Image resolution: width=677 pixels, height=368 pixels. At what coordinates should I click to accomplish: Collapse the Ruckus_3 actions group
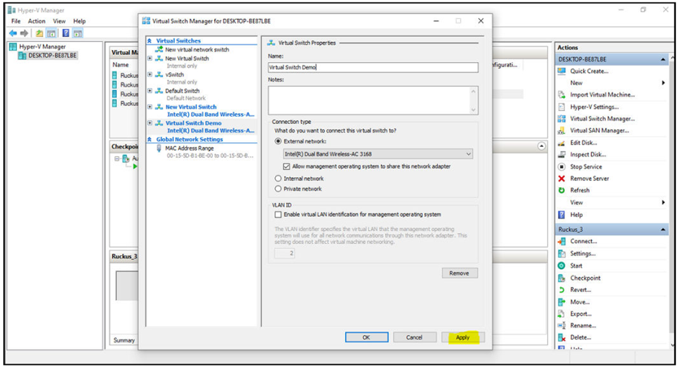coord(663,230)
